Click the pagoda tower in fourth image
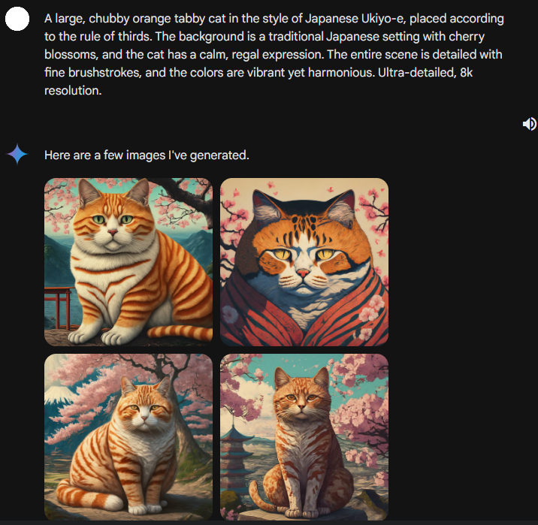The width and height of the screenshot is (538, 525). 234,454
